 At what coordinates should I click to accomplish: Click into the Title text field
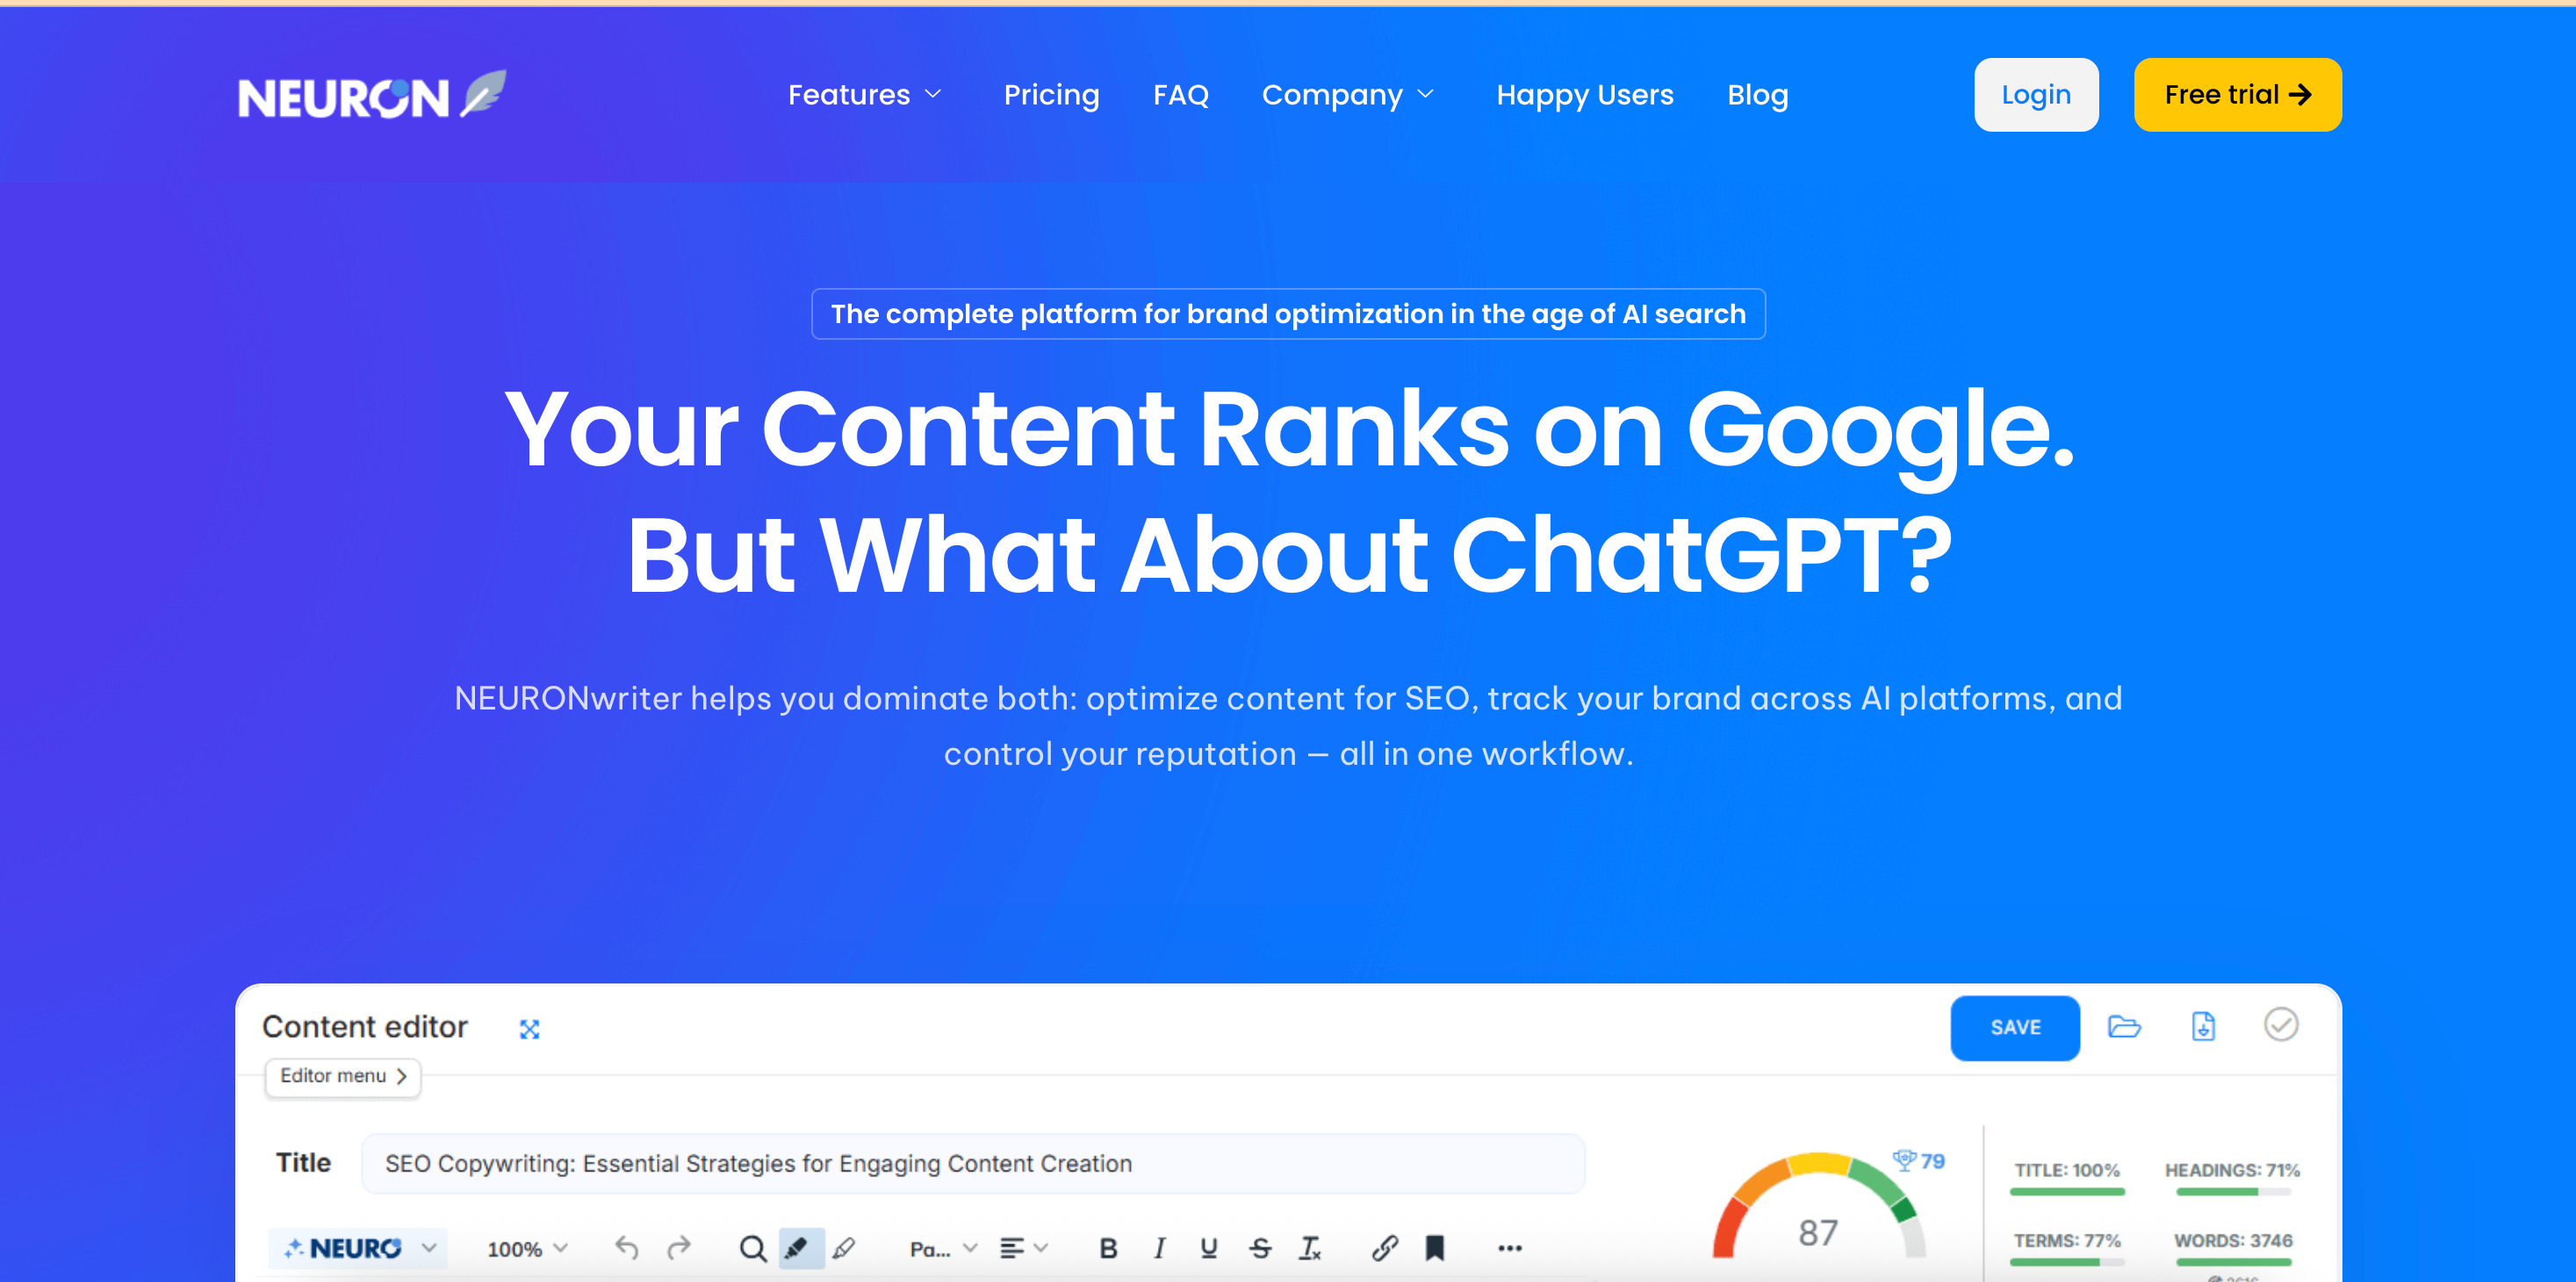972,1164
